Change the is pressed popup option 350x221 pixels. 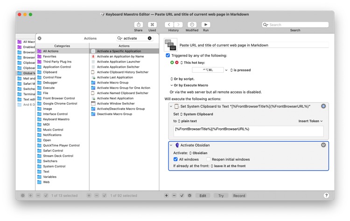pyautogui.click(x=240, y=70)
